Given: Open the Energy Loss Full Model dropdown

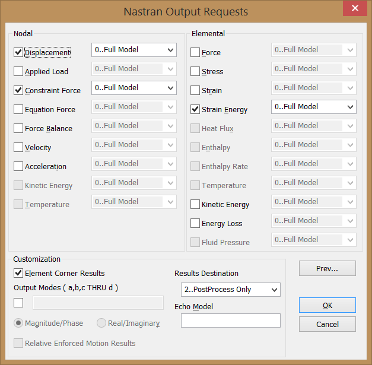Looking at the screenshot, I should coord(314,221).
